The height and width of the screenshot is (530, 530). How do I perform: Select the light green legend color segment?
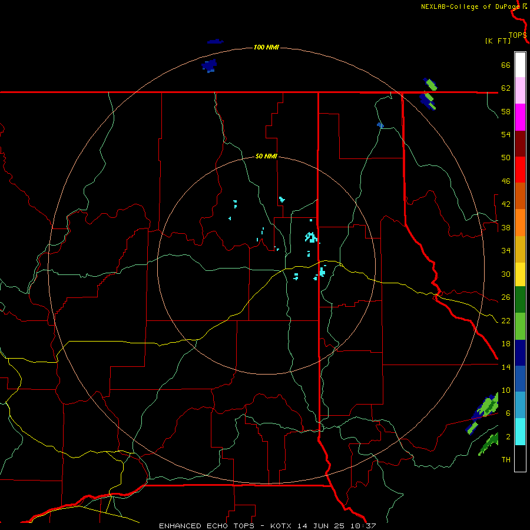(x=520, y=326)
